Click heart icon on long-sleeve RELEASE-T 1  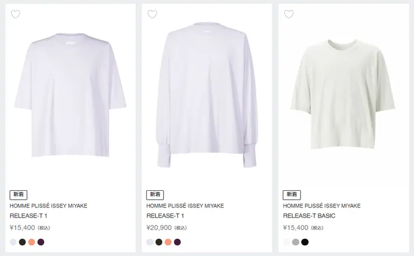152,14
